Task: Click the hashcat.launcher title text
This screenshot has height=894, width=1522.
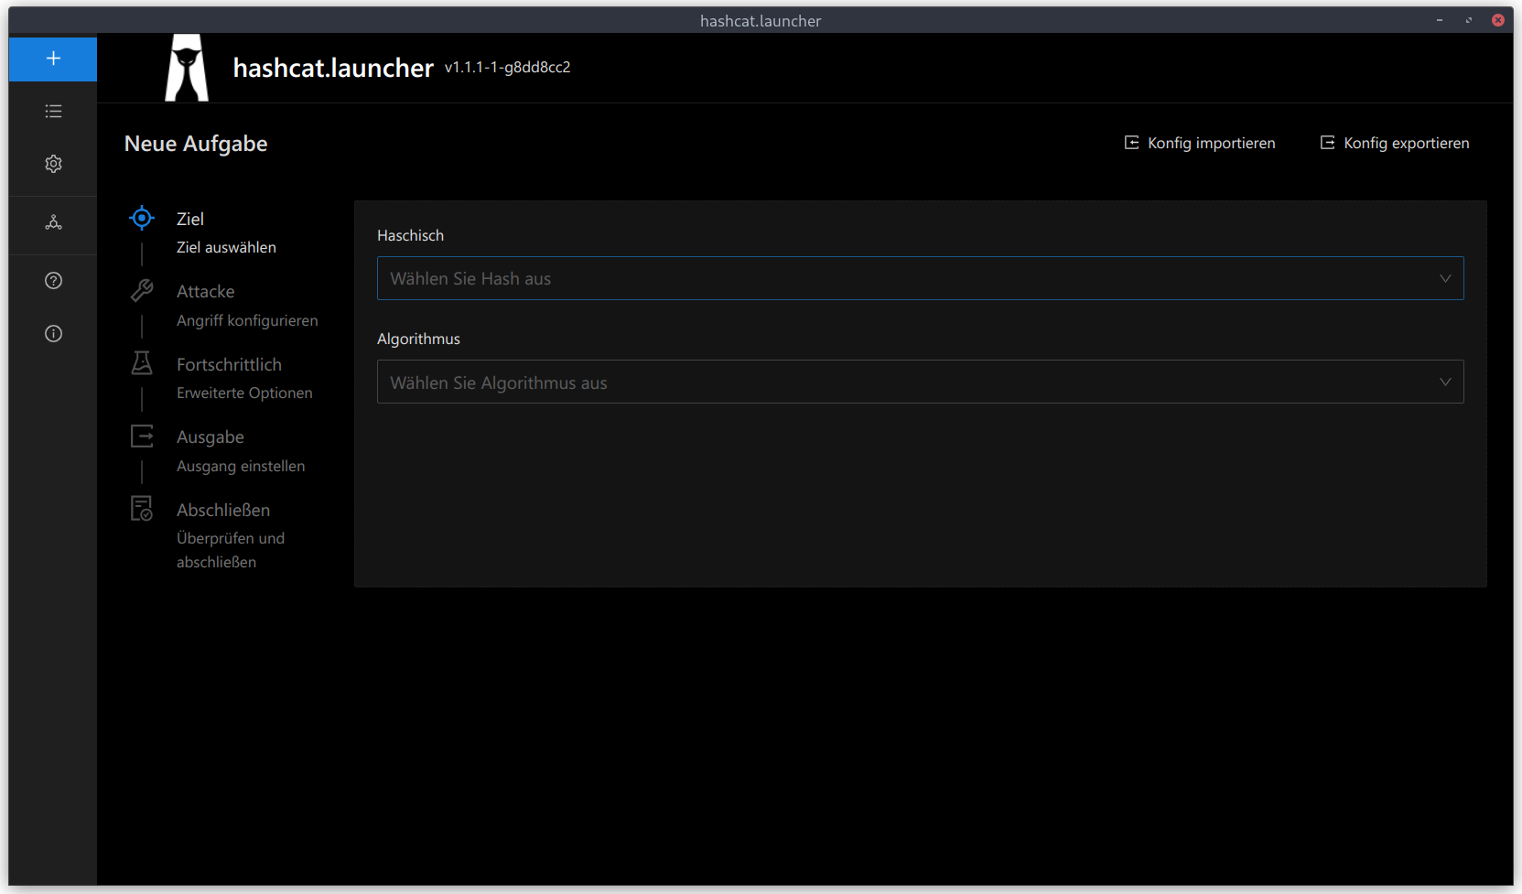Action: point(333,68)
